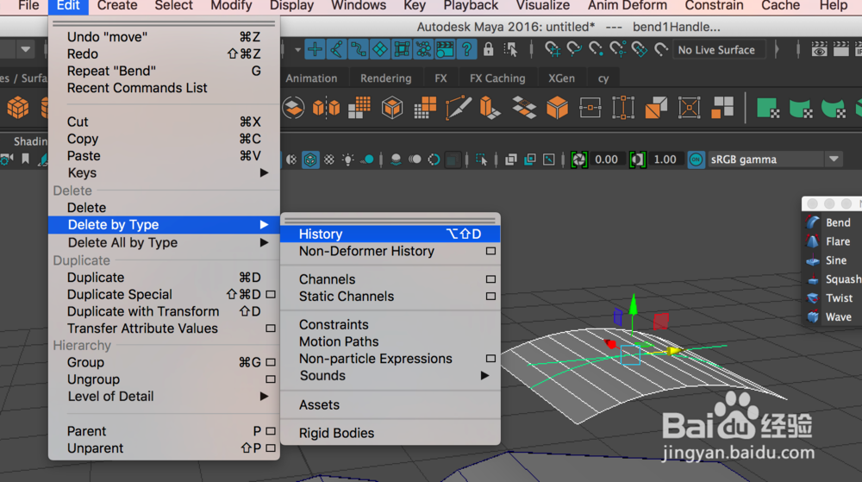Open the small dropdown arrow before selection masks
This screenshot has height=482, width=862.
297,49
